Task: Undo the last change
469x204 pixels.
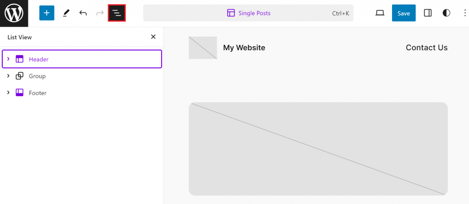Action: point(83,13)
